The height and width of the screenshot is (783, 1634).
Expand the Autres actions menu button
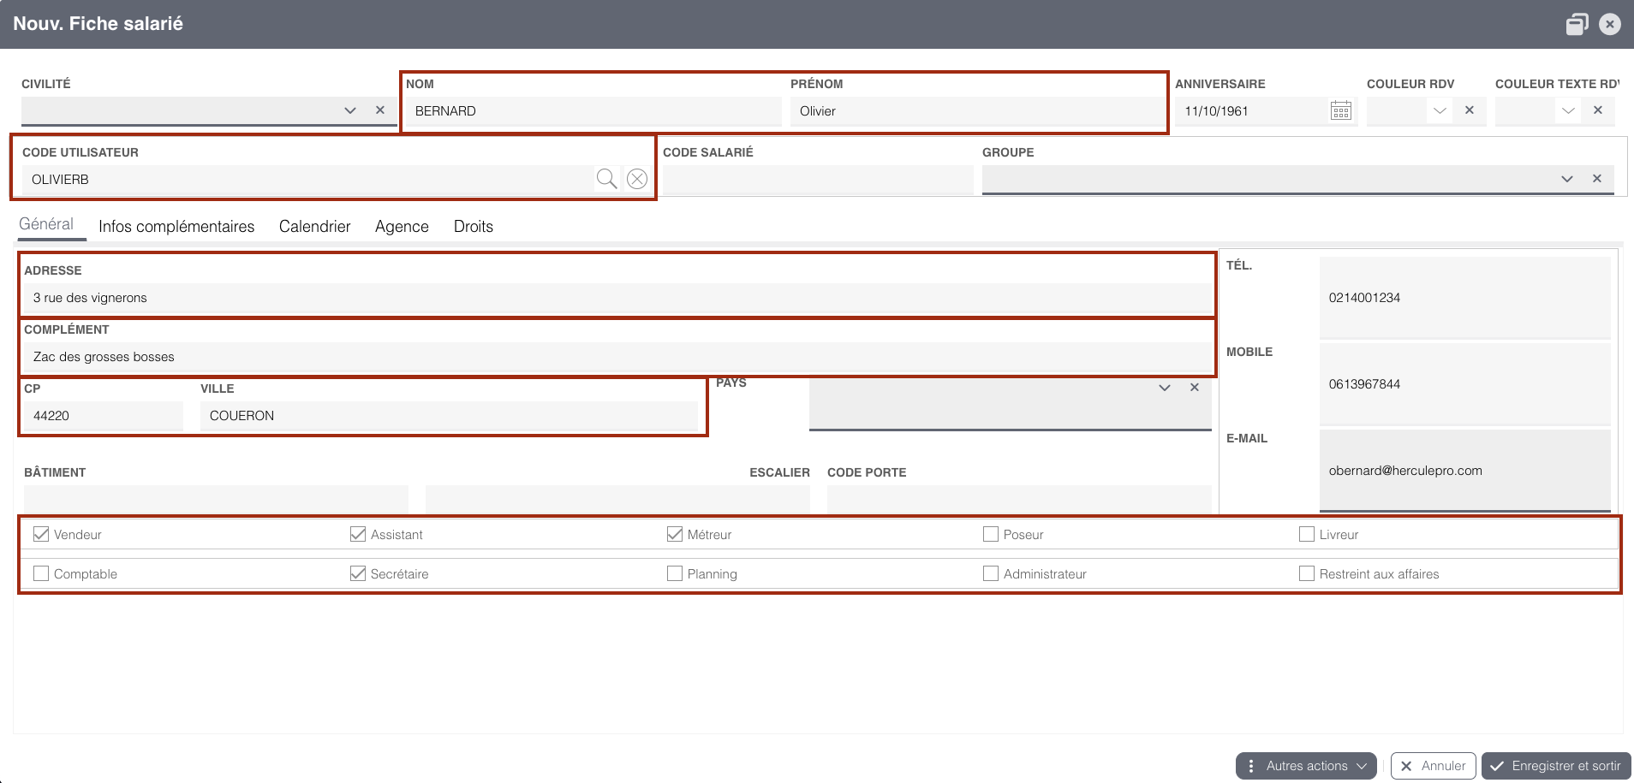[1306, 766]
